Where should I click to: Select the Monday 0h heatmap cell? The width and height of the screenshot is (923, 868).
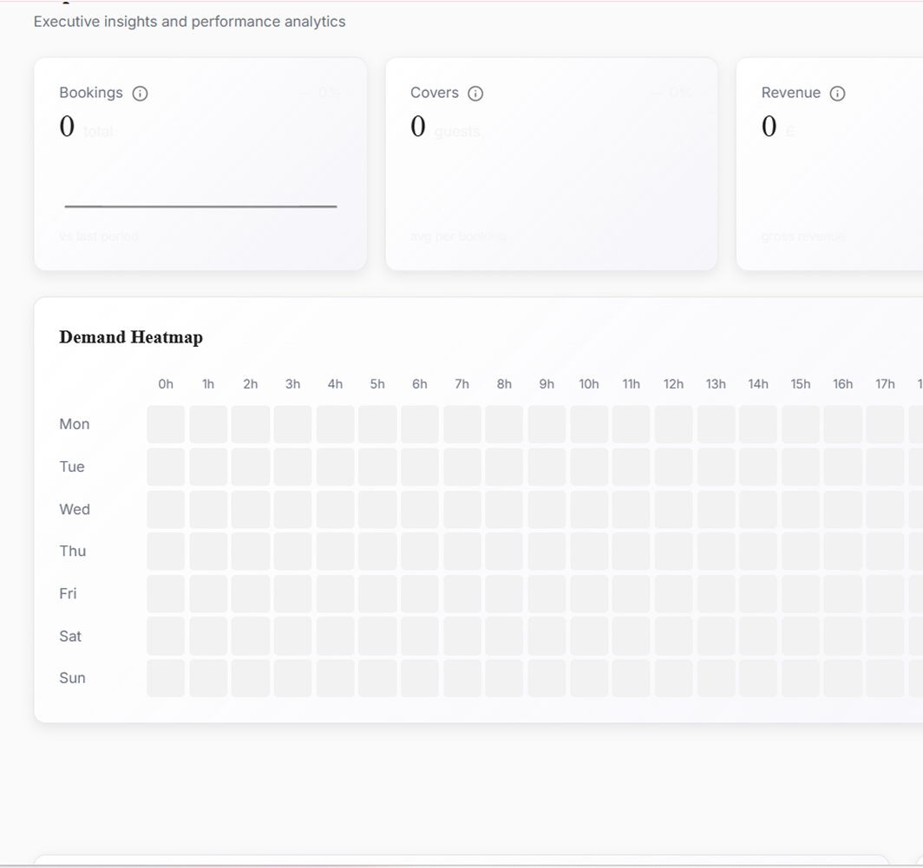tap(166, 424)
